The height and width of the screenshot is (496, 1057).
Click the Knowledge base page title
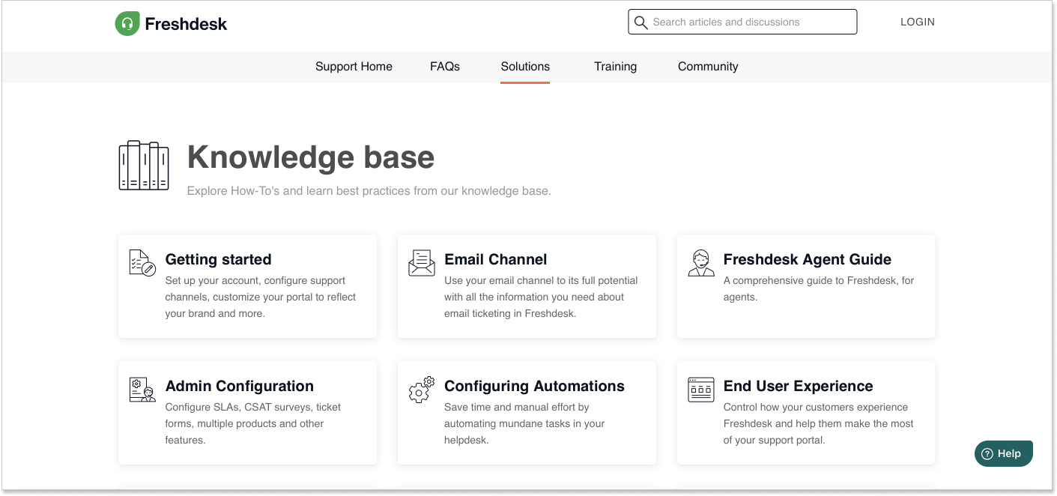[311, 157]
